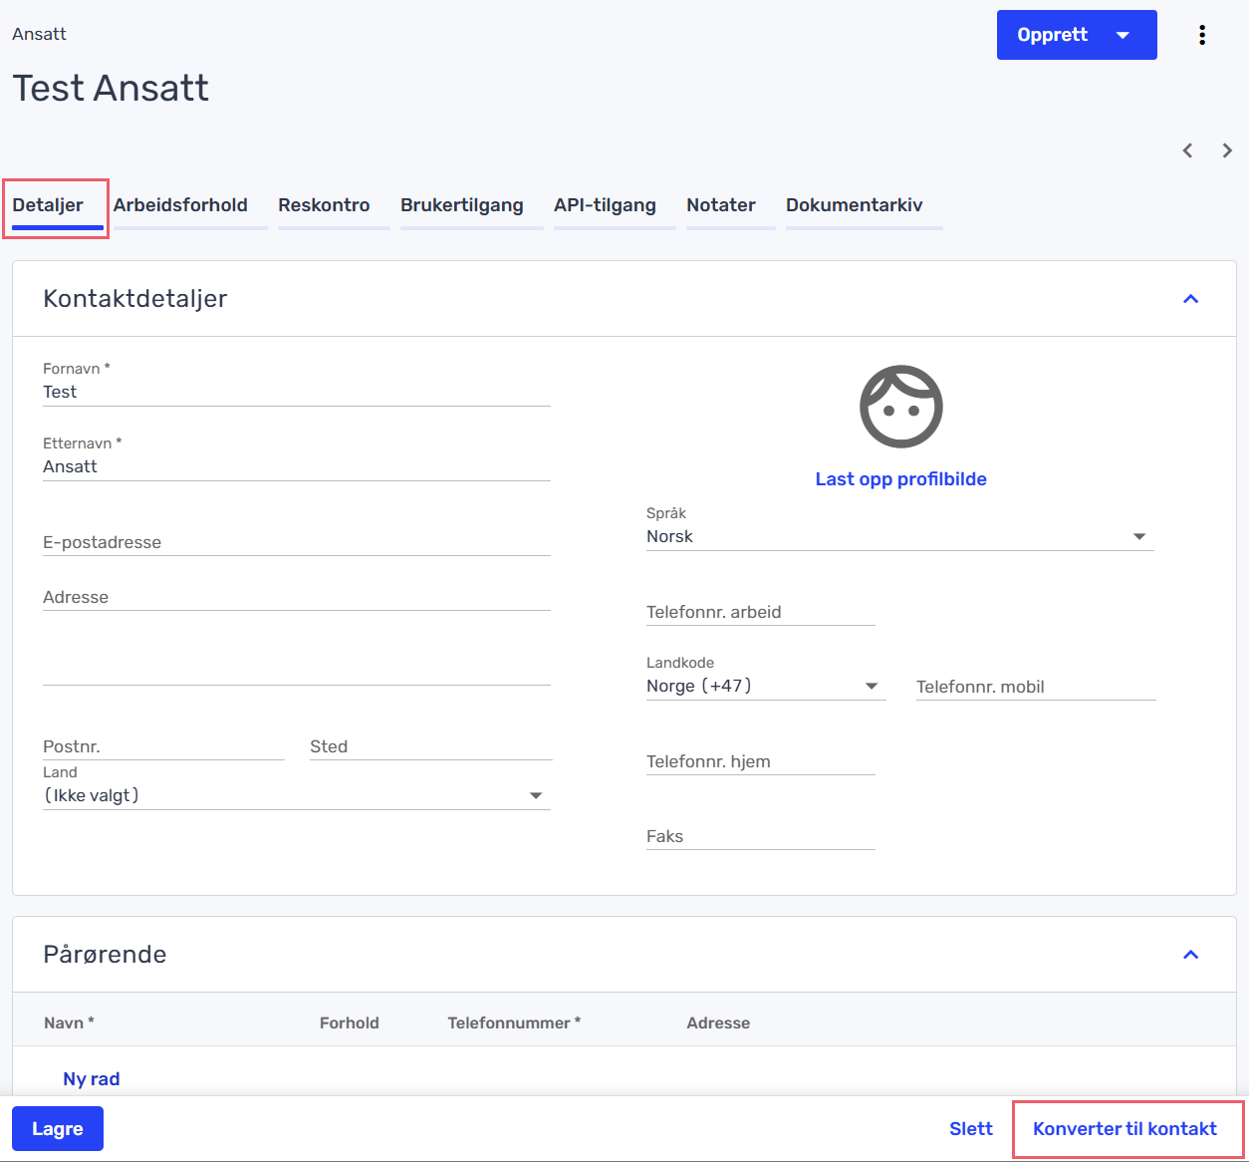Open the Landkode dropdown
The image size is (1249, 1162).
tap(765, 686)
